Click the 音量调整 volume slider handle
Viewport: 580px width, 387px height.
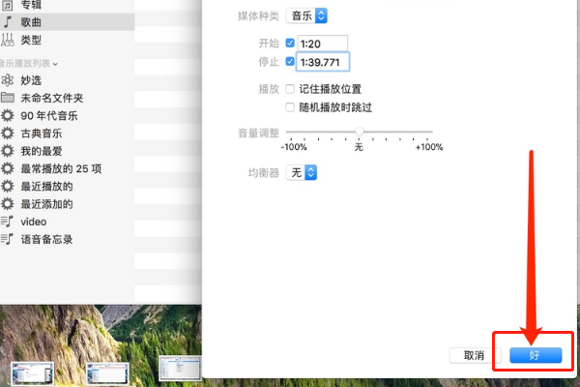coord(360,132)
